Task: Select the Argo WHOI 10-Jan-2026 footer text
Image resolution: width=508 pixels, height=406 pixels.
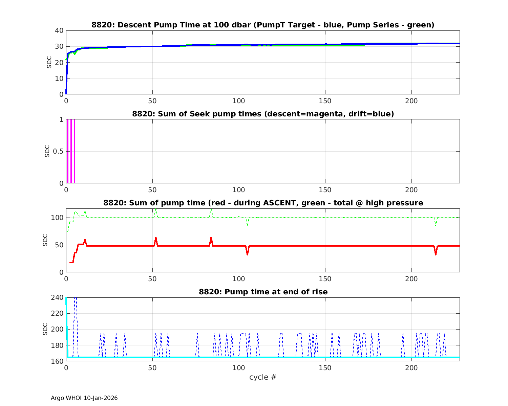Action: 84,398
